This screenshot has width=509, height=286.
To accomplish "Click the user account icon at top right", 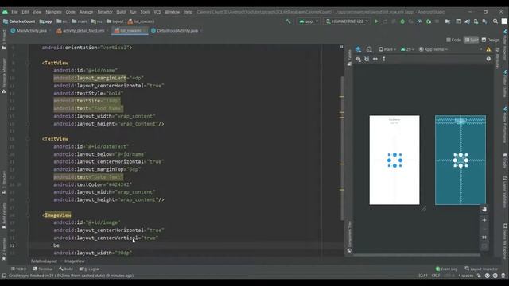I will point(504,21).
